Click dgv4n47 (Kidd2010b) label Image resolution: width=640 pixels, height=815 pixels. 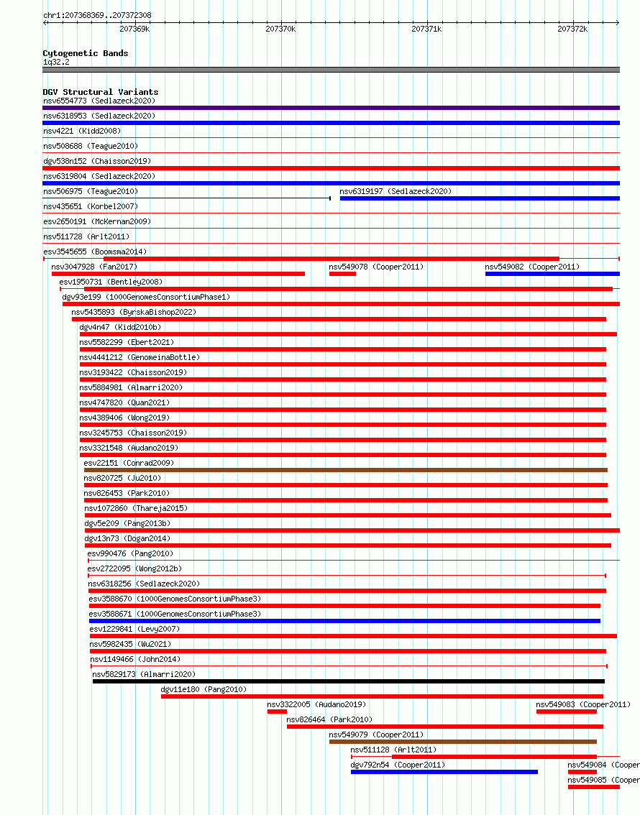120,327
